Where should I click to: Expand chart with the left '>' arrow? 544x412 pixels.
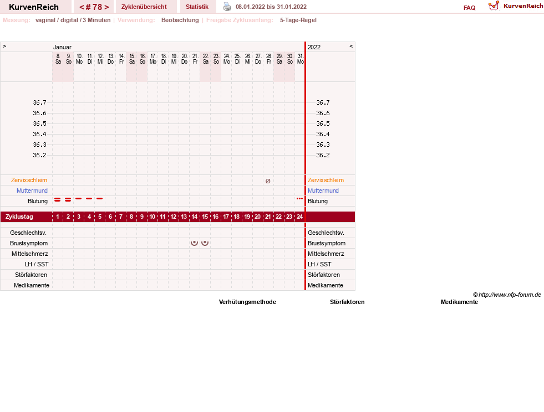pos(4,46)
